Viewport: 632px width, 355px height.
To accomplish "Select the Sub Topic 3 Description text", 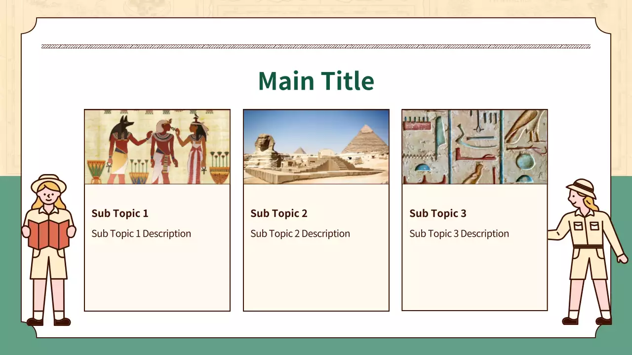I will pos(459,234).
